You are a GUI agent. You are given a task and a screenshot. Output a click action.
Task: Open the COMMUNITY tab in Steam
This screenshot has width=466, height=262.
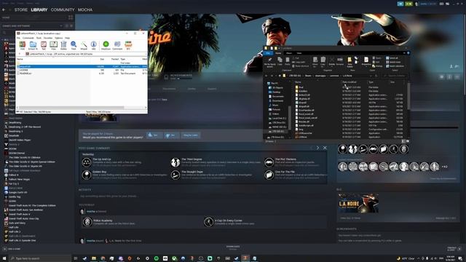pos(63,9)
